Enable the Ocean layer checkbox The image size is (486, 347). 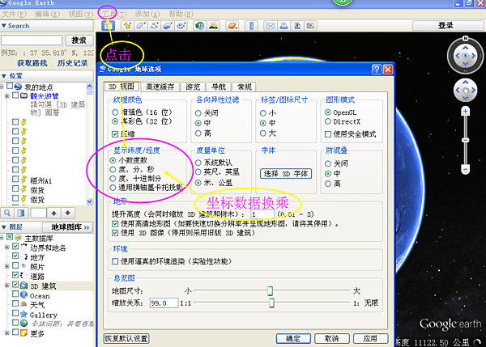[x=15, y=294]
